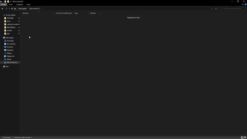
Task: Click the '1 elemento seleccionado' status text
Action: coord(22,137)
